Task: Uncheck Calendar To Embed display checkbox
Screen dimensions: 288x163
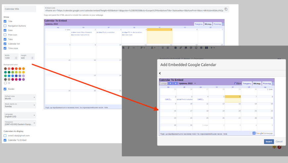Action: [x=5, y=140]
